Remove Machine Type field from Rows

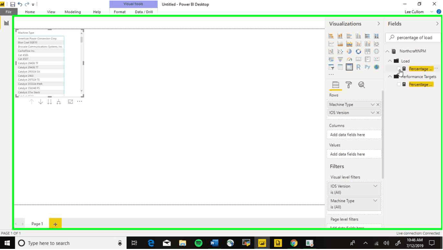click(x=378, y=105)
